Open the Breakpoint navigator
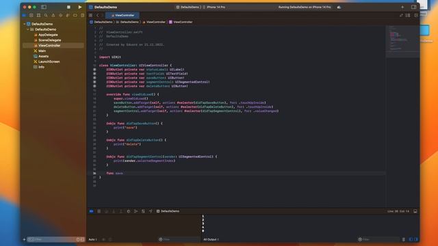Image resolution: width=438 pixels, height=246 pixels. click(x=75, y=15)
